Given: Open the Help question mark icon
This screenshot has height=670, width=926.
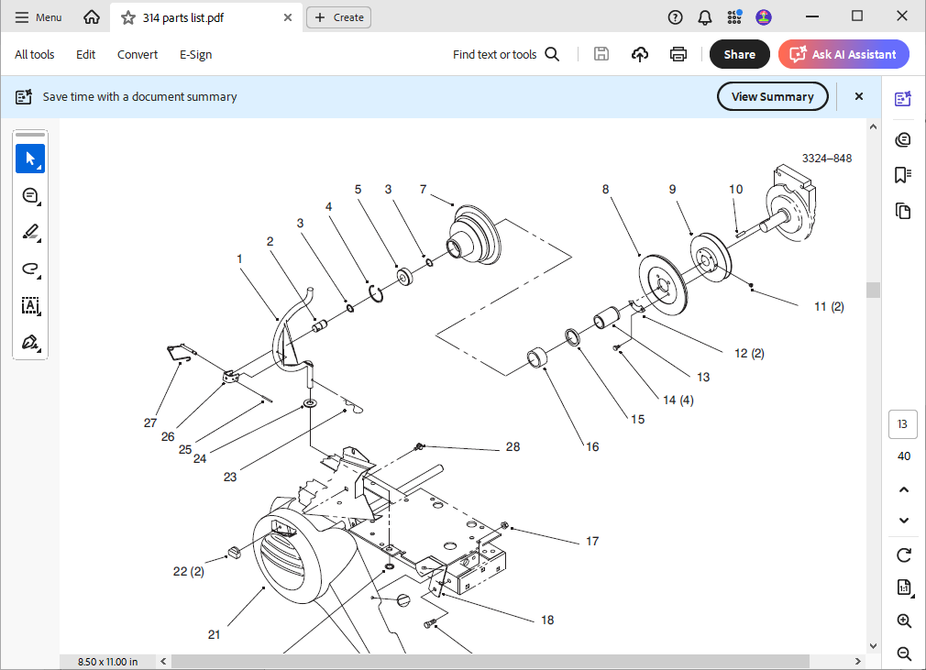Looking at the screenshot, I should coord(675,17).
